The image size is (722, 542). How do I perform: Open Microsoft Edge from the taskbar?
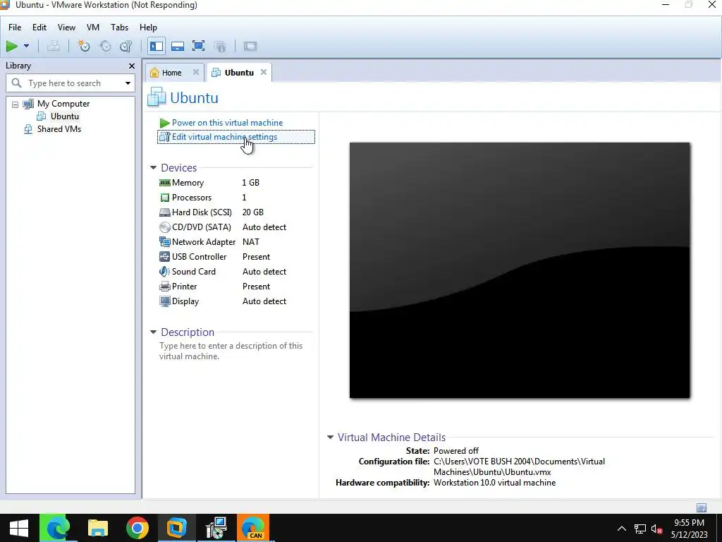coord(58,528)
